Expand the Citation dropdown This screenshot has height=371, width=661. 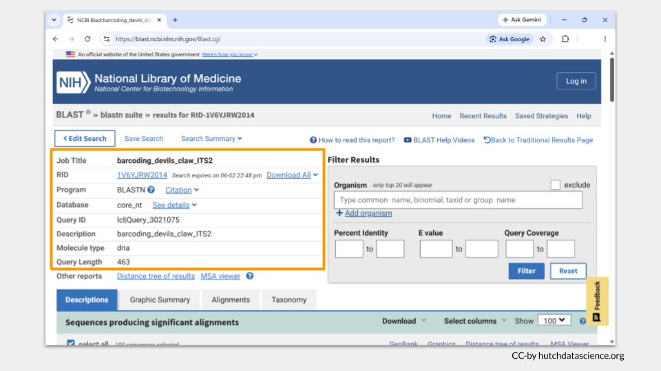pos(182,190)
